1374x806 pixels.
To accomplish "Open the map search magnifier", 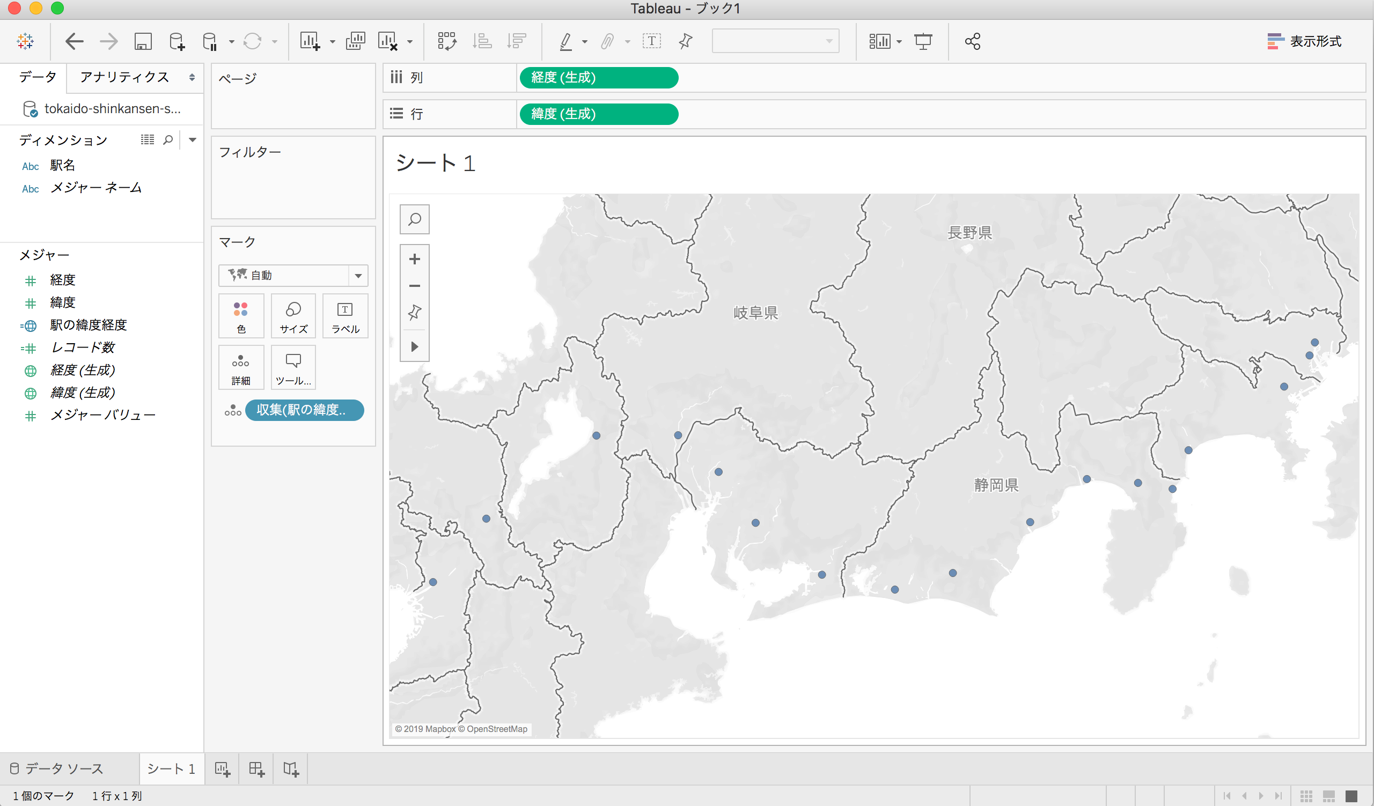I will point(414,219).
